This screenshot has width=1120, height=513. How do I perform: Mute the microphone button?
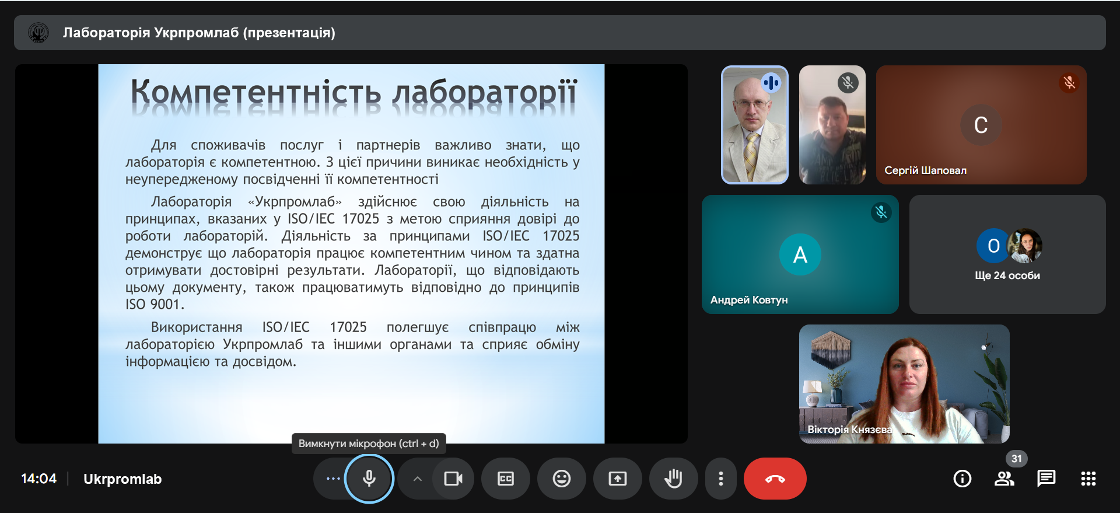click(x=369, y=479)
